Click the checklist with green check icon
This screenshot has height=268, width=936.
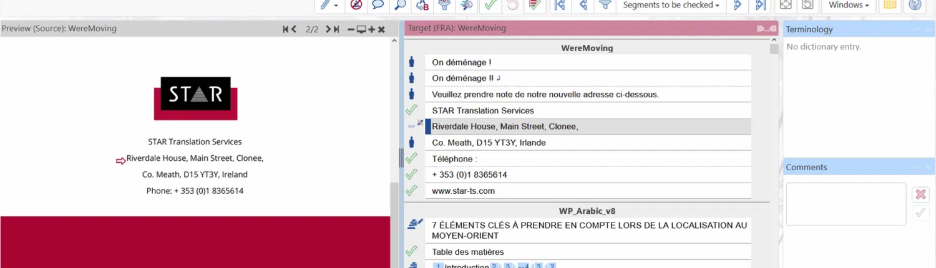click(534, 5)
